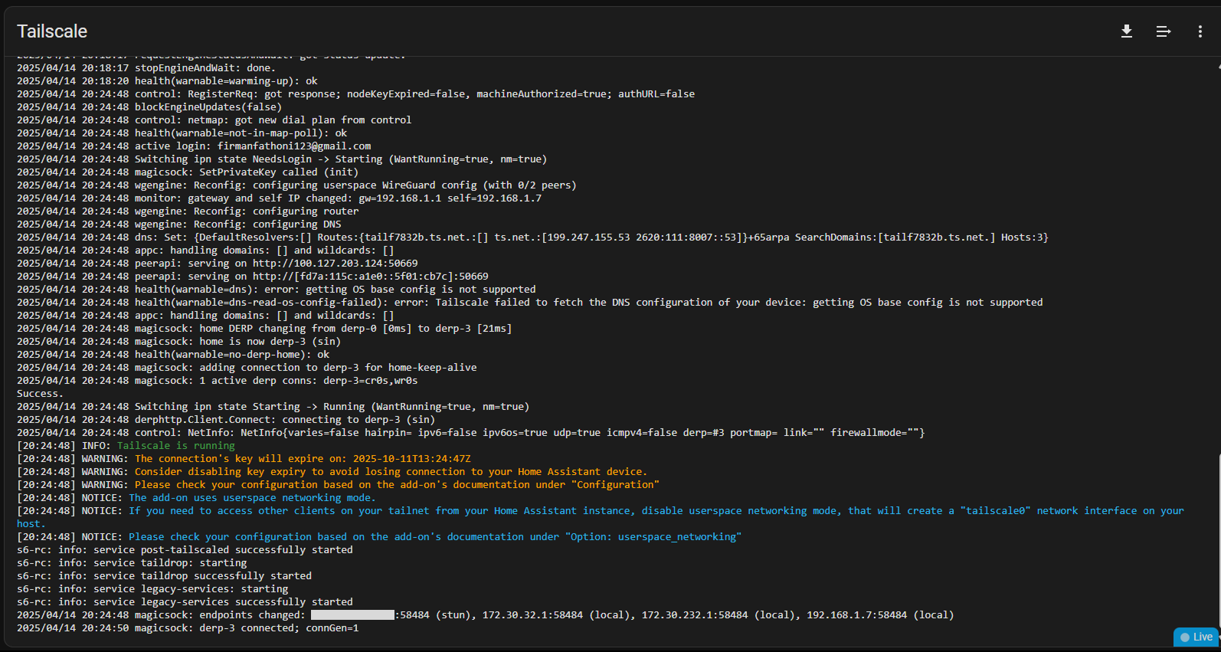Screen dimensions: 1221x652
Task: Click the "Tailscale is running" INFO message
Action: coord(176,446)
